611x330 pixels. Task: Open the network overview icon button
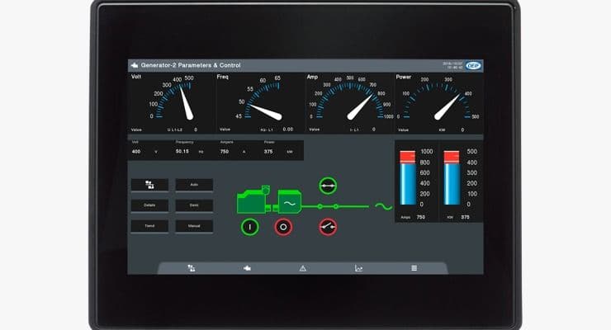(x=149, y=185)
